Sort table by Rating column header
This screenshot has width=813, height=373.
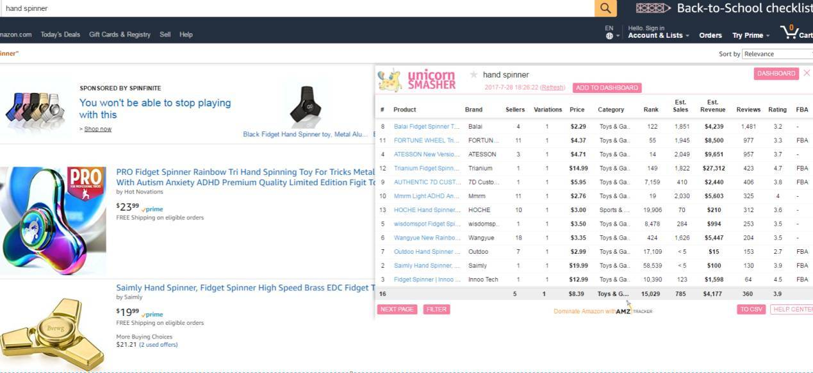pyautogui.click(x=778, y=110)
